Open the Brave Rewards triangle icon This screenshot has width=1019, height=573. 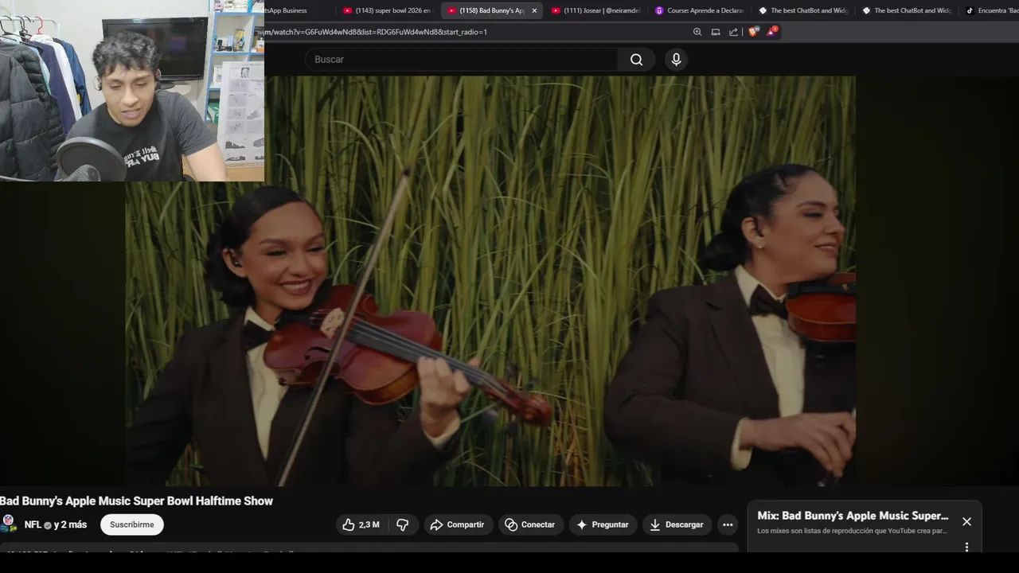pos(771,32)
